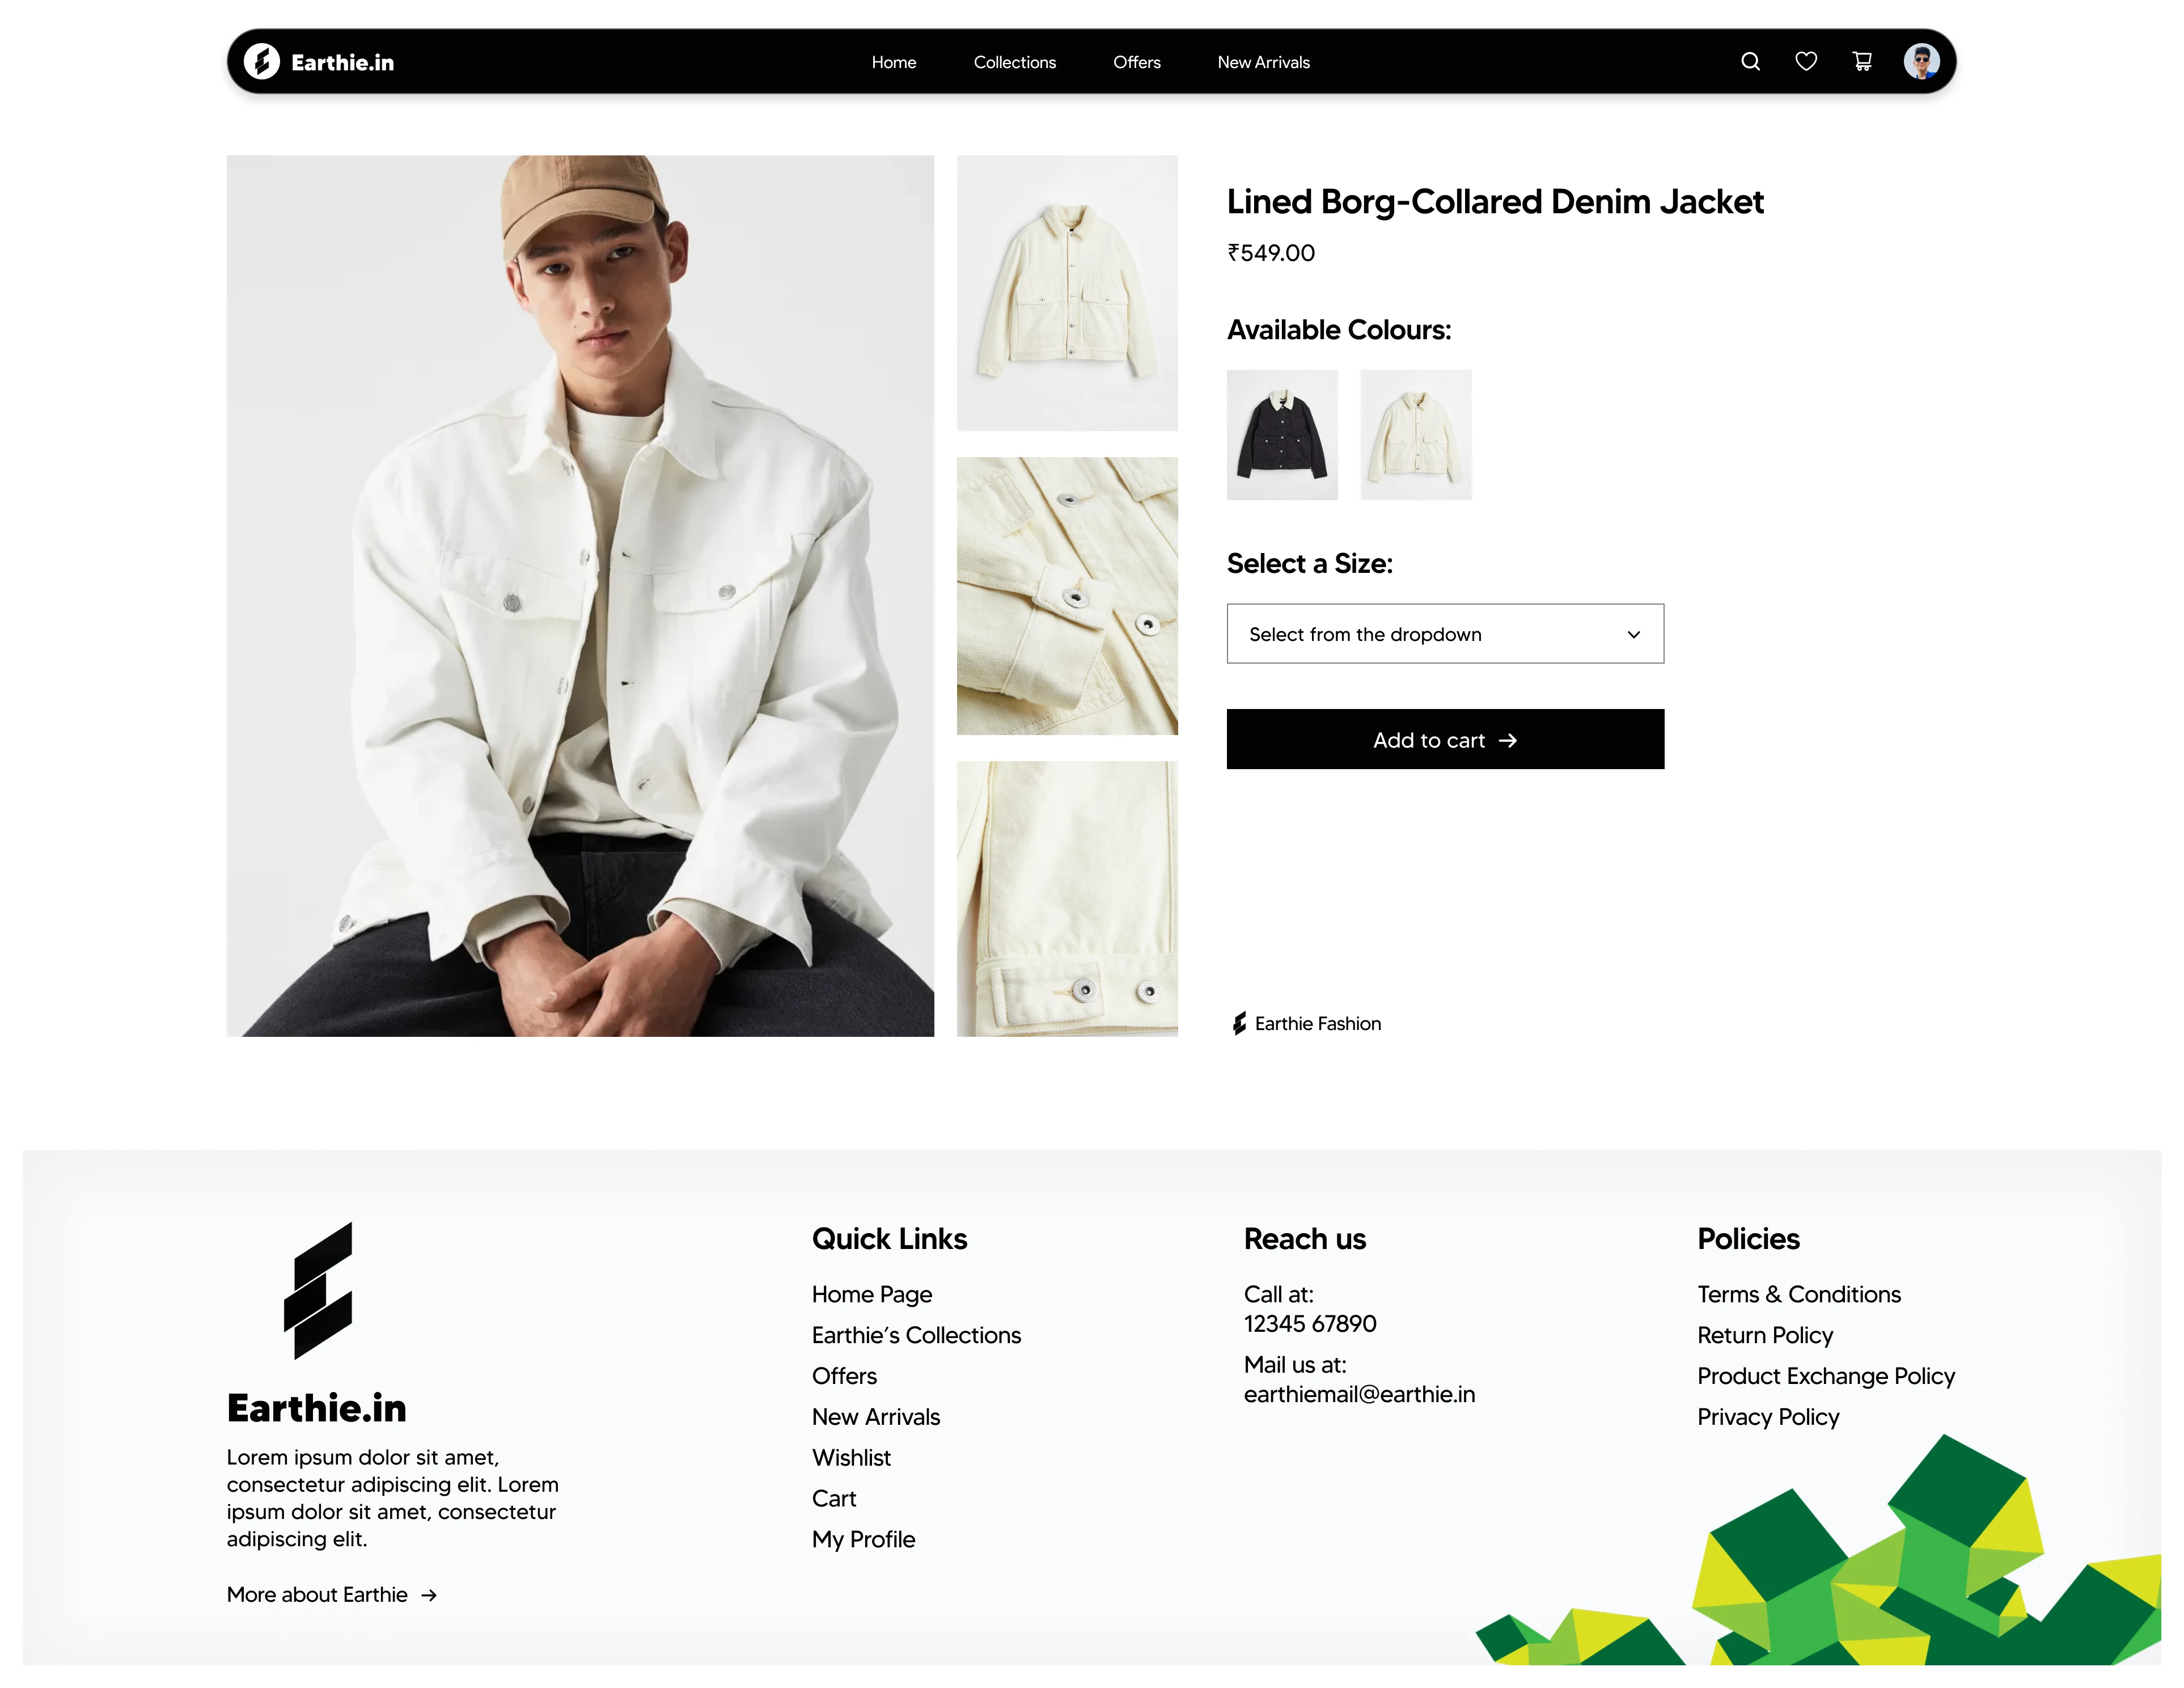The image size is (2184, 1688).
Task: Click the Earthie Fashion brand icon
Action: click(1239, 1024)
